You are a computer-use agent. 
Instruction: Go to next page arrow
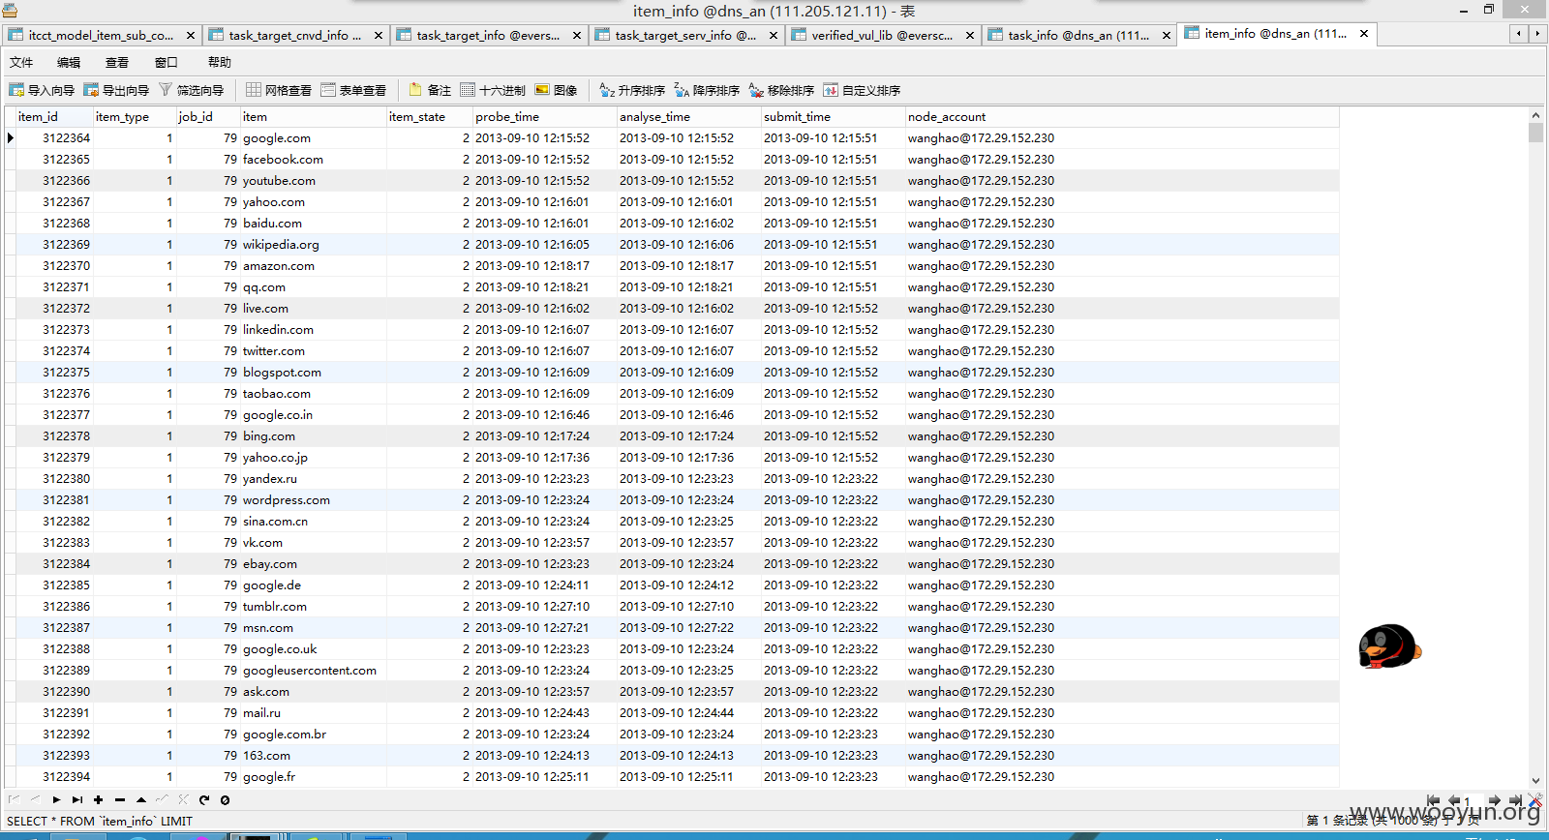[1495, 800]
